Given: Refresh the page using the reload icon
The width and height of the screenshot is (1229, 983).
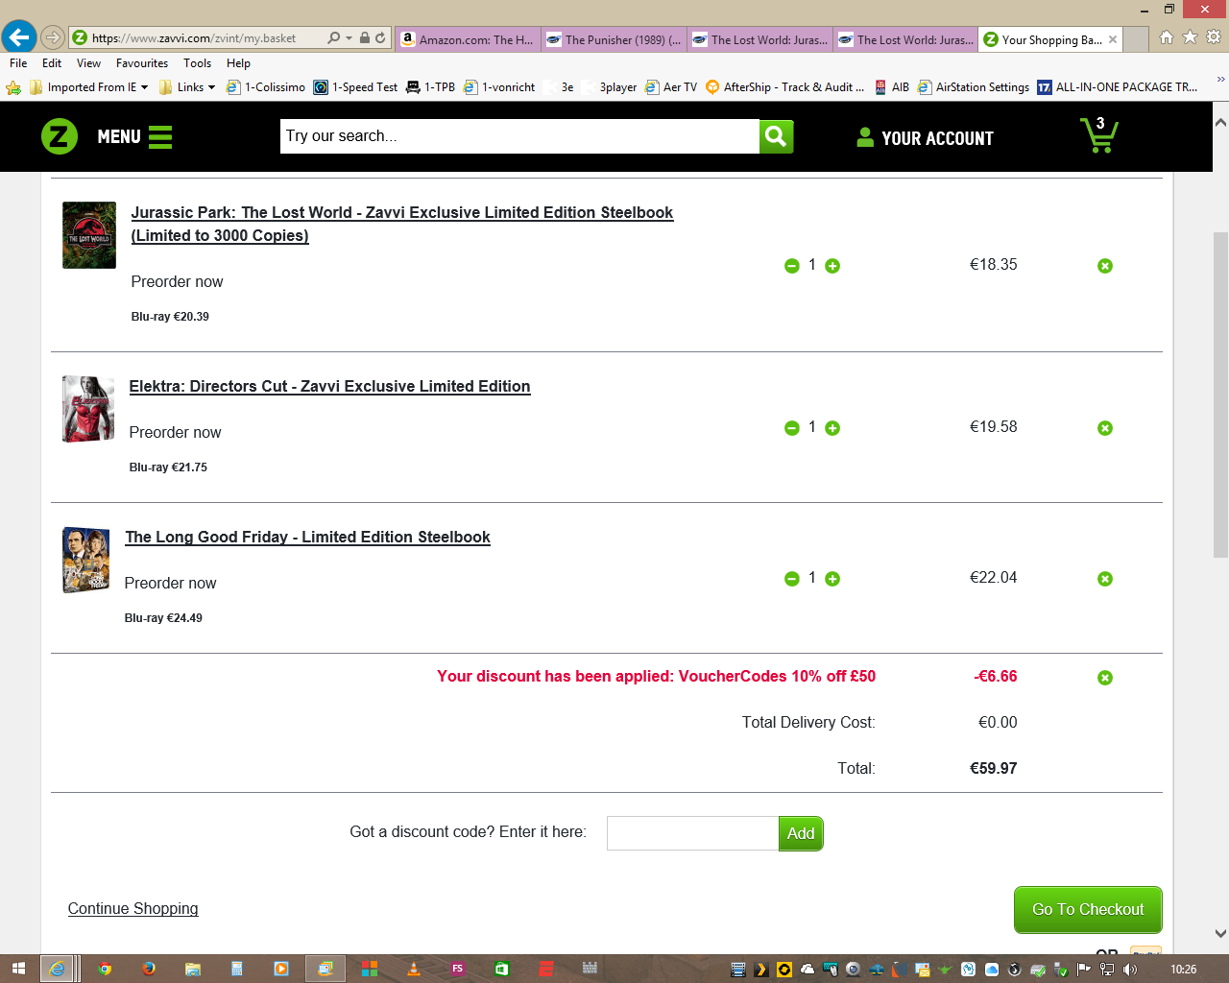Looking at the screenshot, I should (380, 38).
